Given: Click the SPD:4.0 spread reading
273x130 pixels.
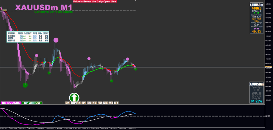Looking at the screenshot, I should pos(257,11).
